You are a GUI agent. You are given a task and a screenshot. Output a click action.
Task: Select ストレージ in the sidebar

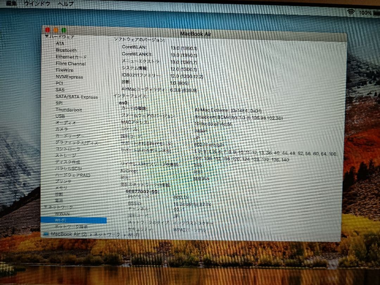tap(65, 156)
